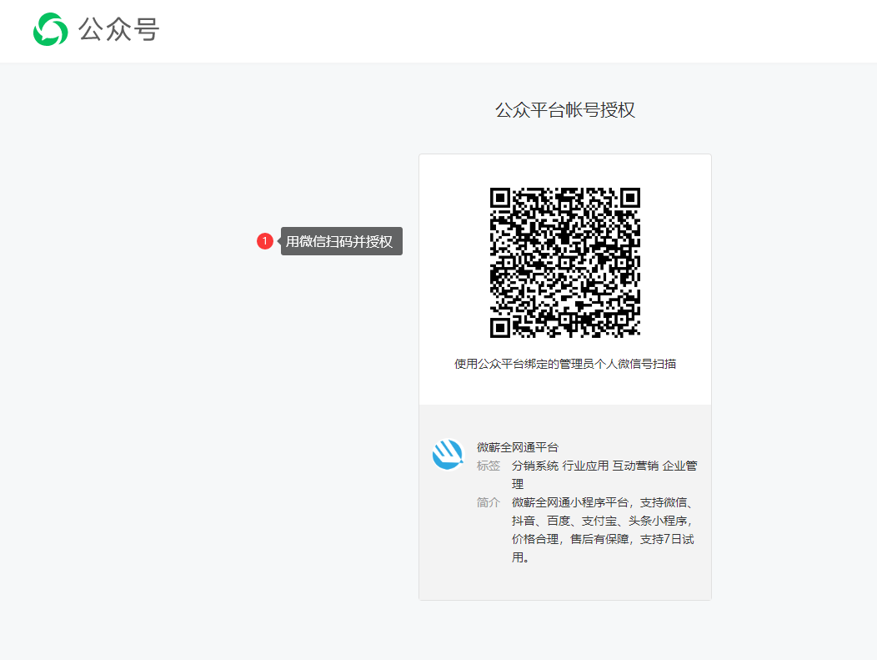Image resolution: width=877 pixels, height=660 pixels.
Task: Click the description starting 微薪全网通小程序平台
Action: (x=604, y=530)
